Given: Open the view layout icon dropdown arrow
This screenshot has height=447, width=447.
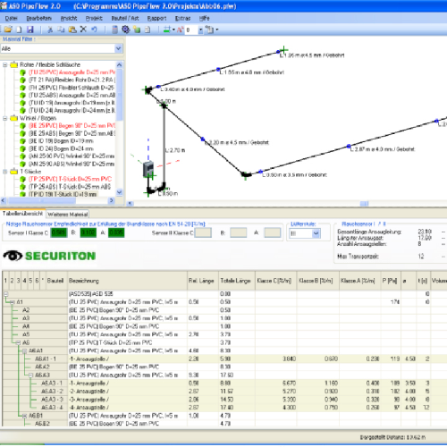Looking at the screenshot, I should (x=217, y=30).
